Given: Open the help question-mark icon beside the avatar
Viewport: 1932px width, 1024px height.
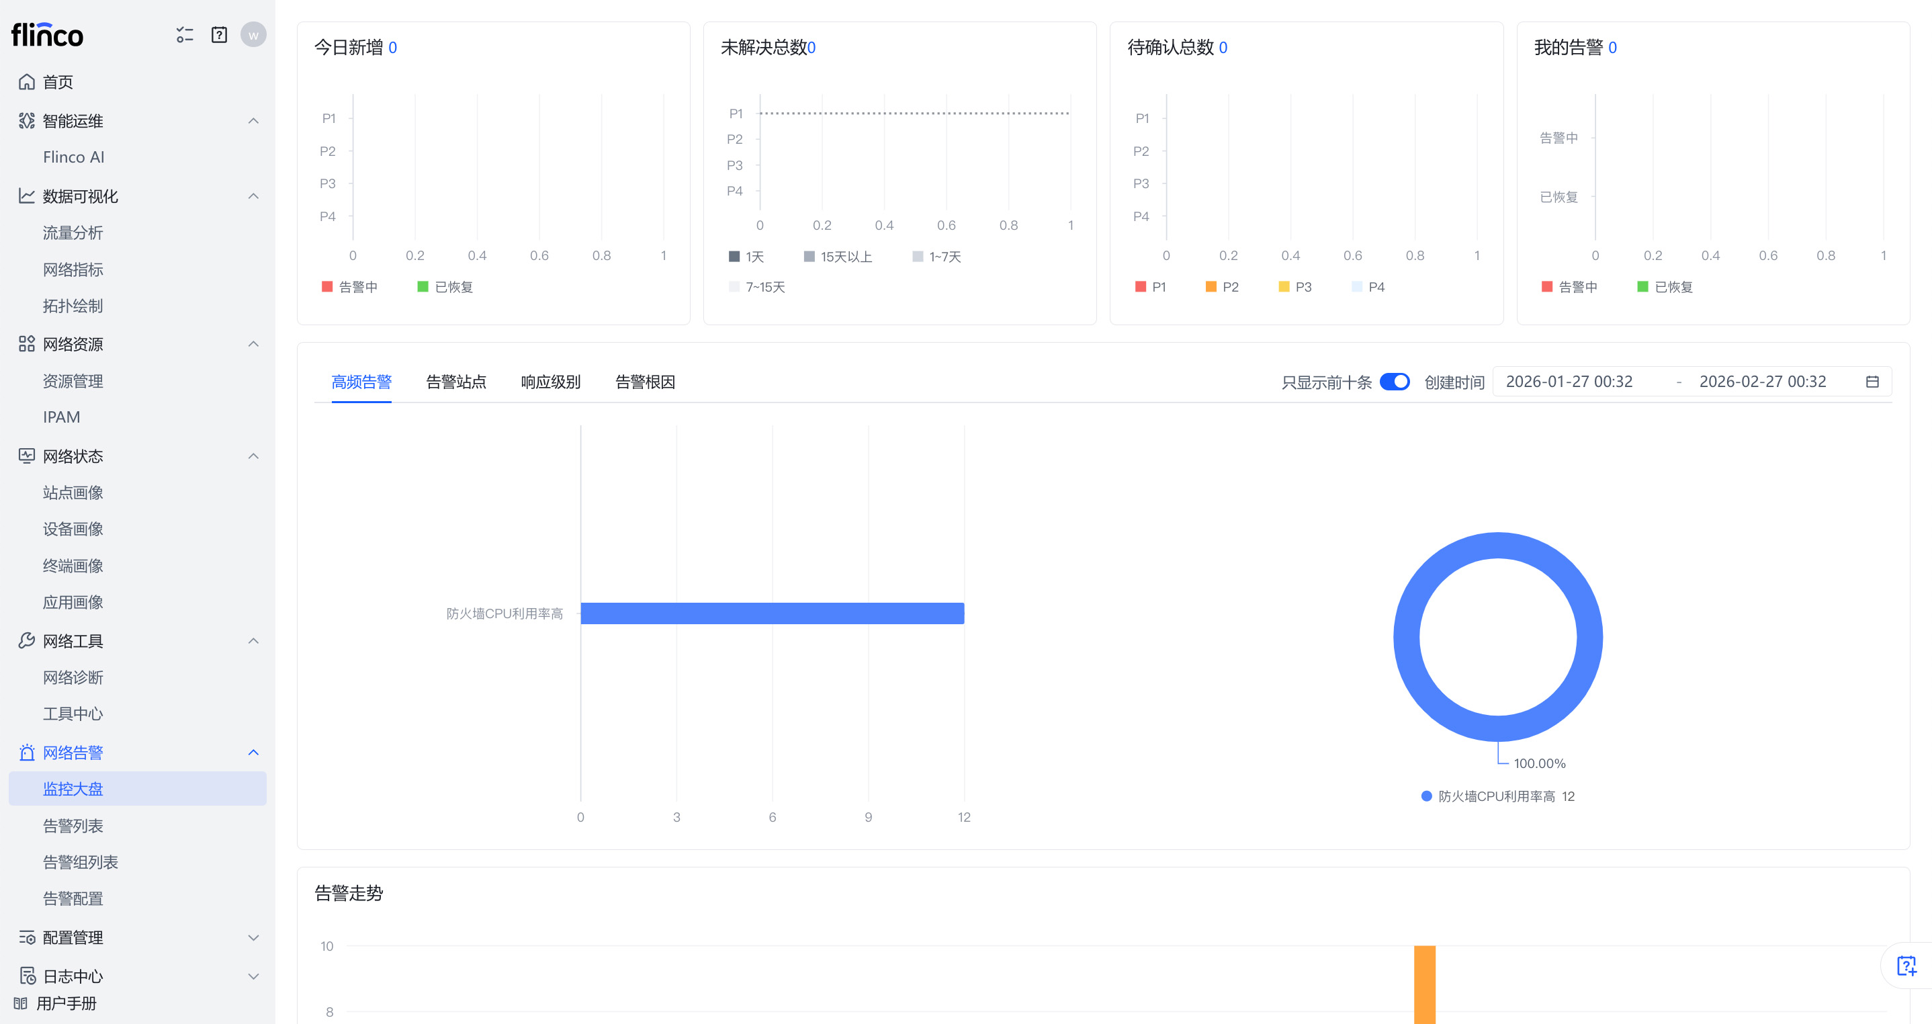Looking at the screenshot, I should pyautogui.click(x=219, y=34).
